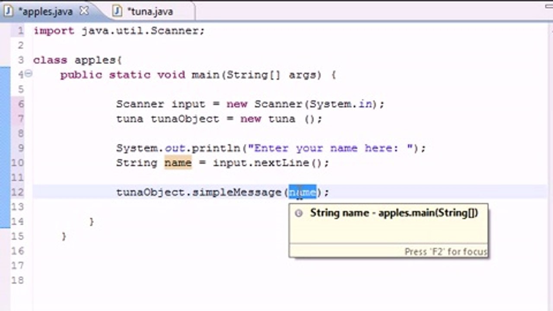The width and height of the screenshot is (553, 311).
Task: Click 'Press F2 for focus' hint text
Action: (x=446, y=251)
